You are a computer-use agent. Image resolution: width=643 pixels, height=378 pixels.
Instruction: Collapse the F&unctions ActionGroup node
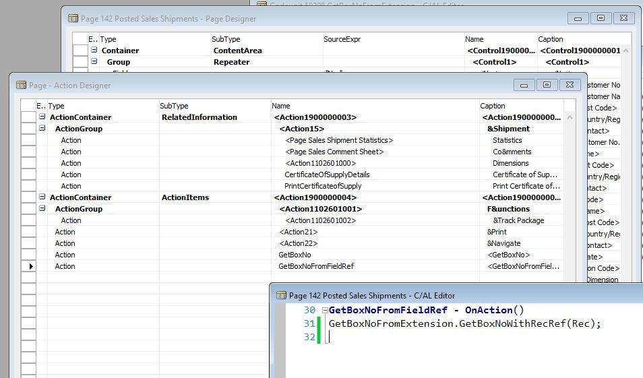point(42,209)
